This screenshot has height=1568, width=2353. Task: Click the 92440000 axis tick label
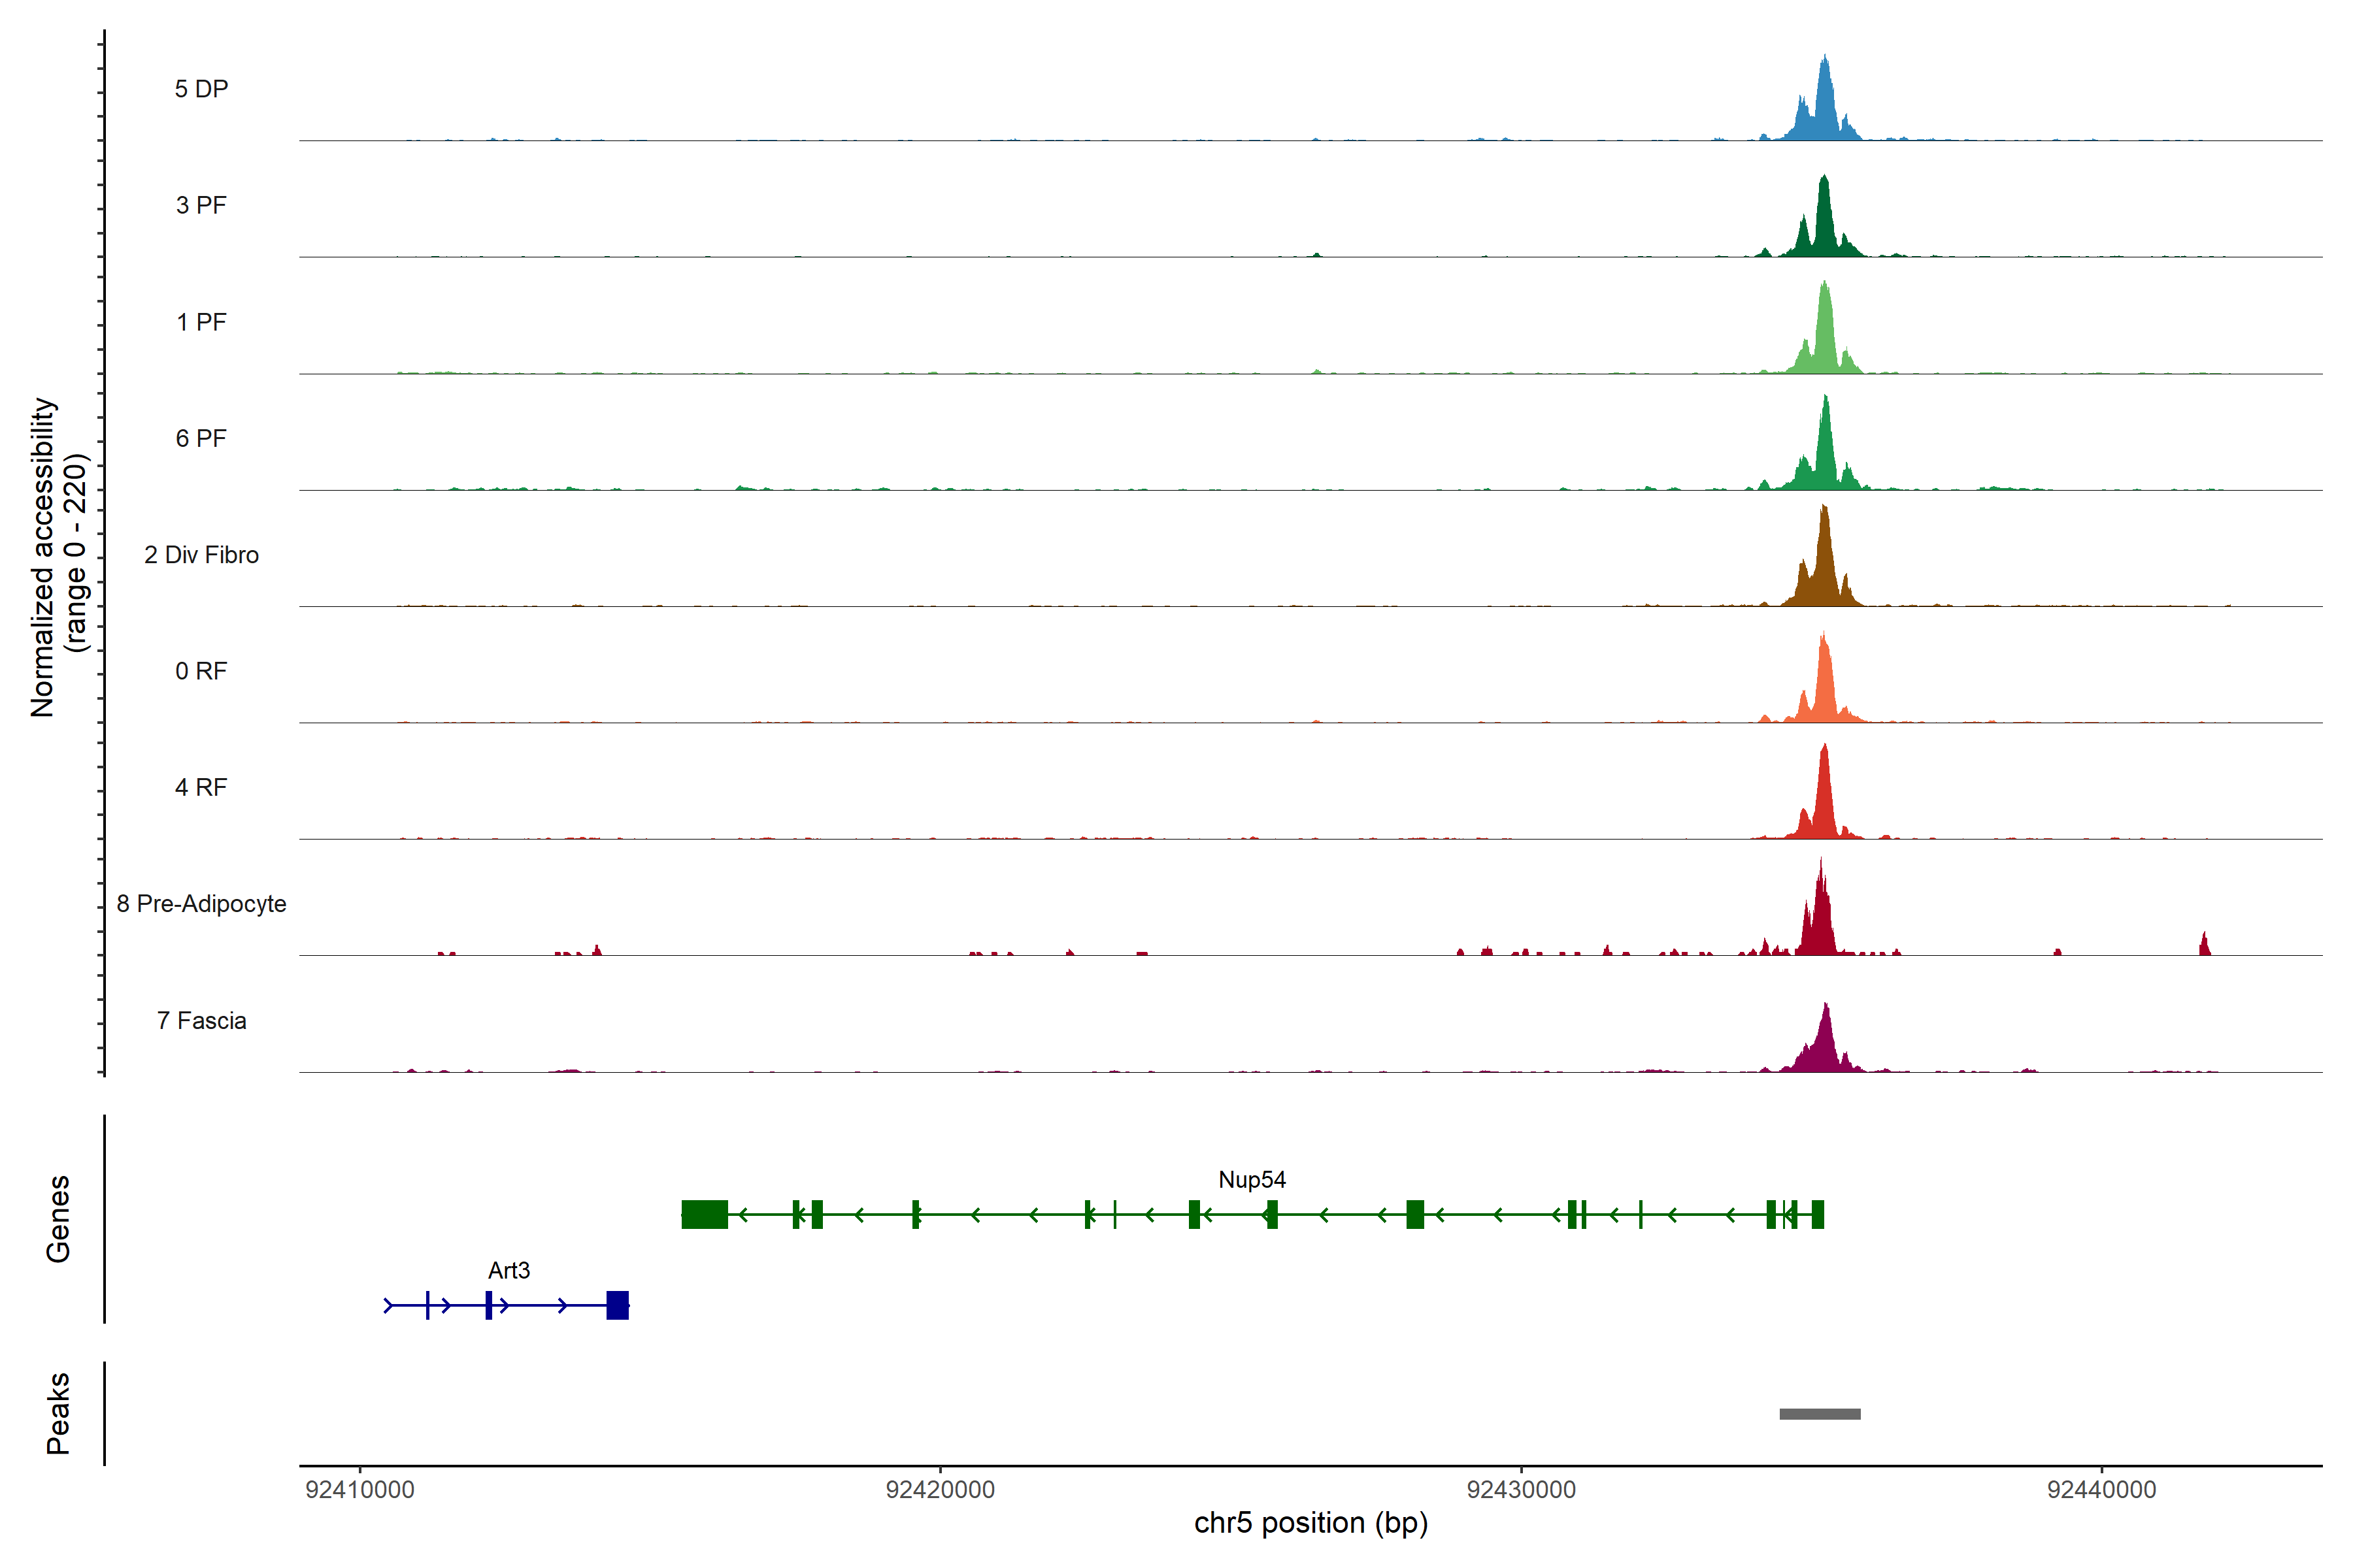[x=2101, y=1489]
